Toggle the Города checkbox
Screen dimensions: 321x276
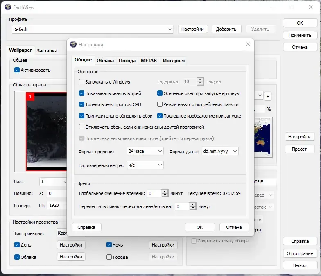coord(109,257)
